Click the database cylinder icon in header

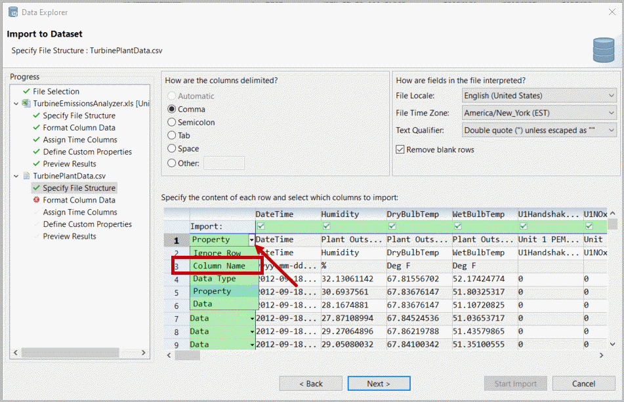[x=603, y=49]
